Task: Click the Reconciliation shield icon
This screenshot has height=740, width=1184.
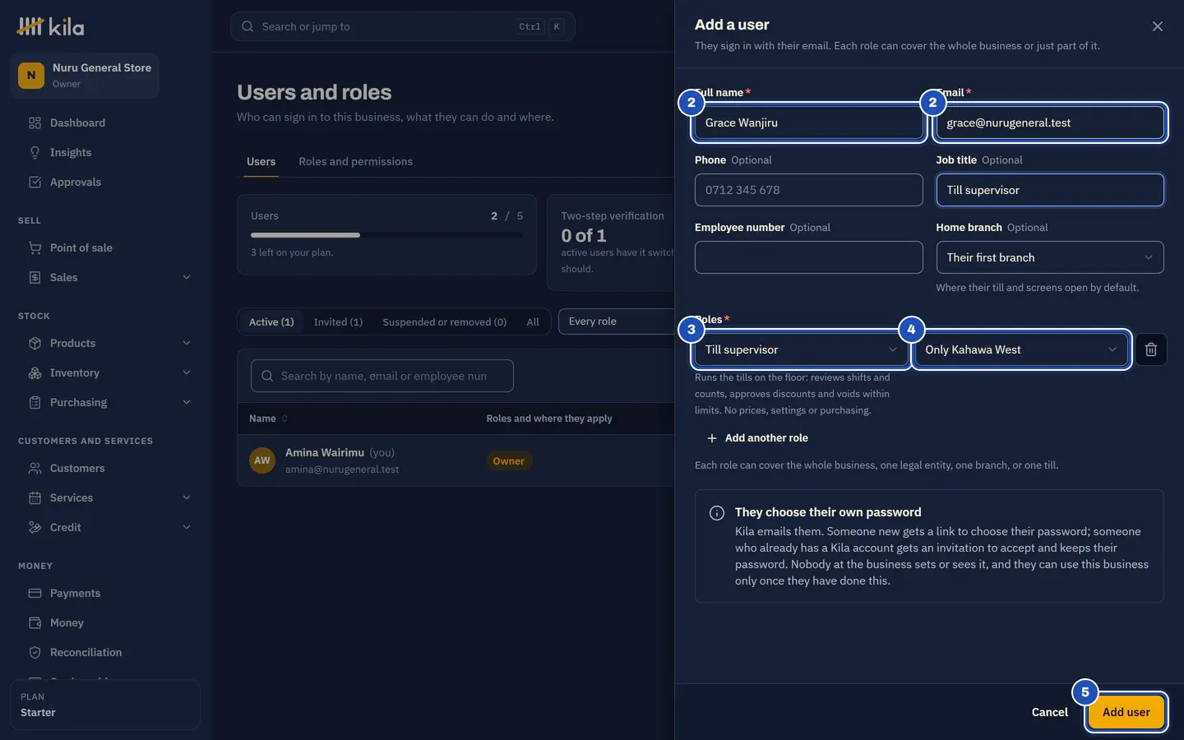Action: tap(35, 653)
